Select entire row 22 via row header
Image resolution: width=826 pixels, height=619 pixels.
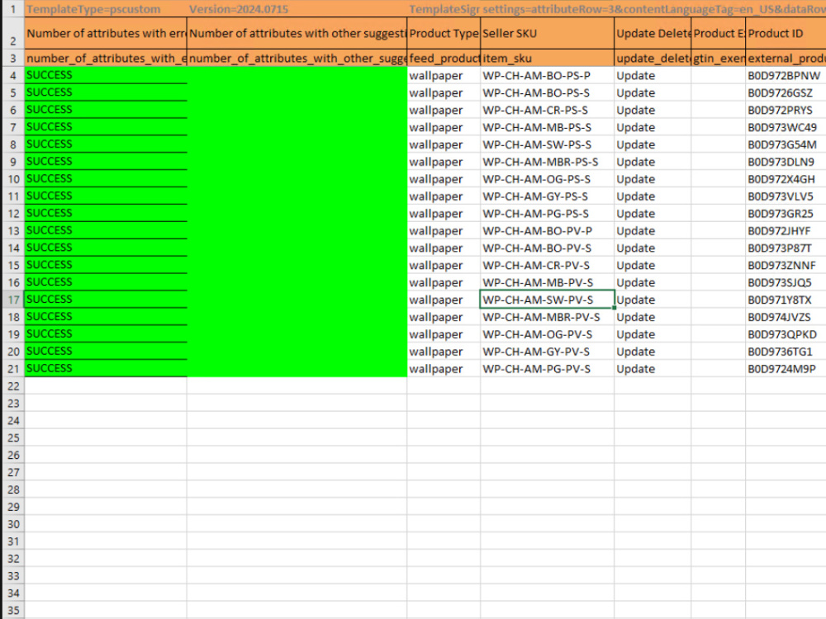point(13,385)
